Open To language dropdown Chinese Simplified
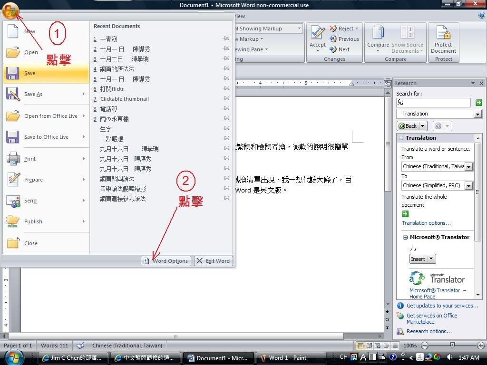487x365 pixels. click(468, 186)
